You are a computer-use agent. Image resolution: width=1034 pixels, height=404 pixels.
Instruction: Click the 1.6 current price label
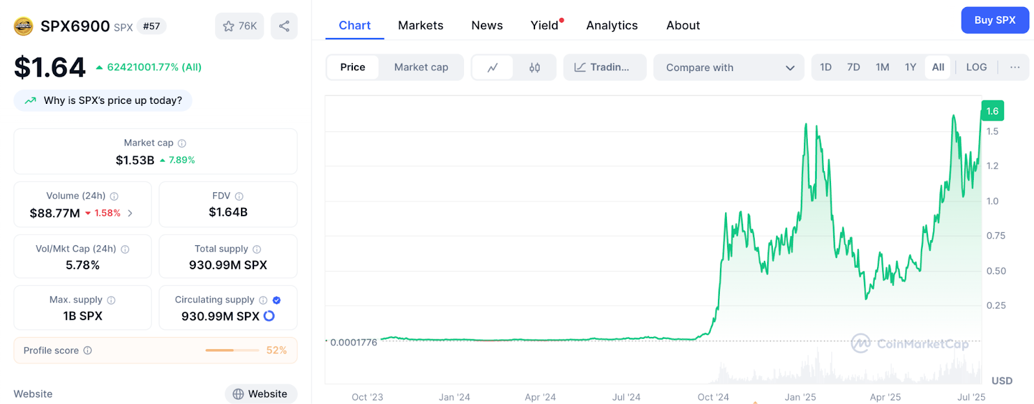pos(992,111)
